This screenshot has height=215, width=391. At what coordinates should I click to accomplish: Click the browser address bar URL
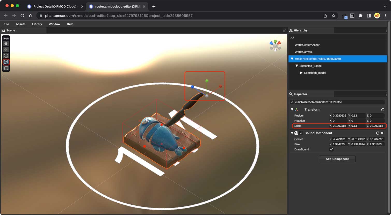pos(119,16)
